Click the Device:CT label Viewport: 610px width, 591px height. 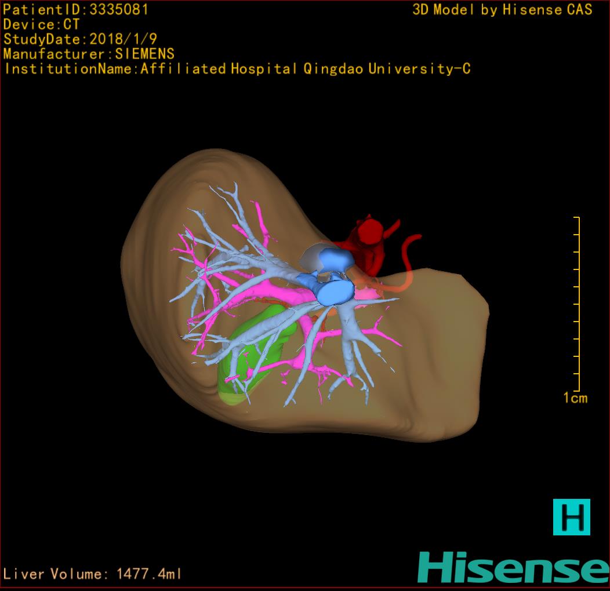pyautogui.click(x=41, y=24)
